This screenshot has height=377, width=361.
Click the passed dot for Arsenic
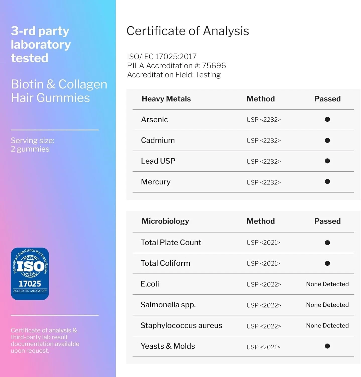click(327, 119)
